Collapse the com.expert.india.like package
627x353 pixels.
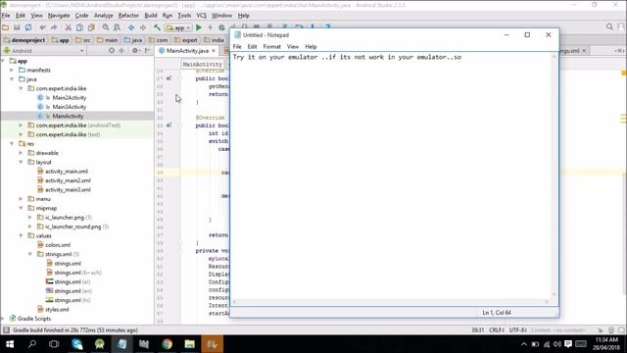tap(21, 88)
